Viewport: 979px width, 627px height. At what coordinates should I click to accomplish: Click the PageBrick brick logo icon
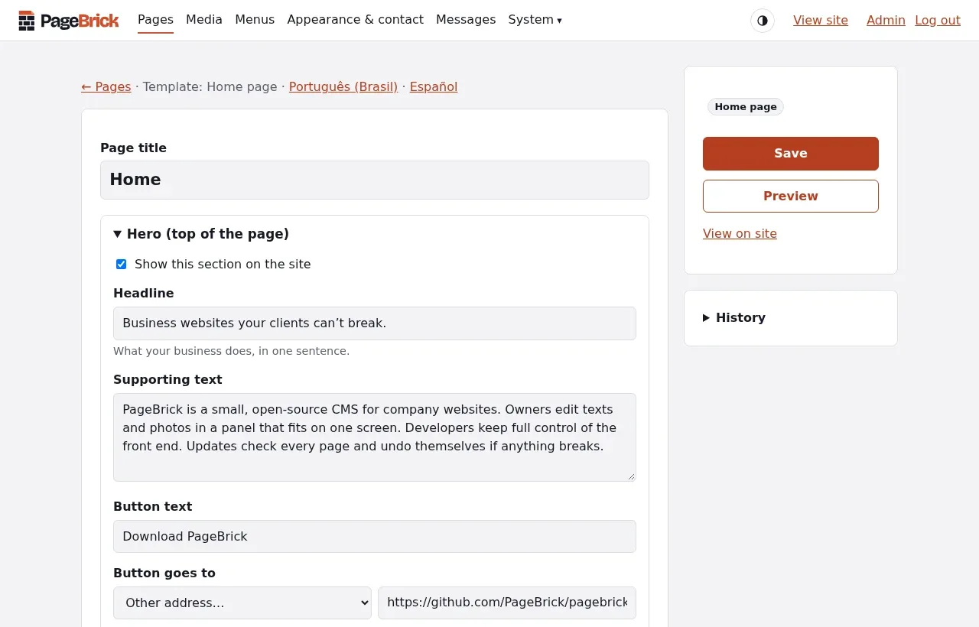click(x=27, y=21)
